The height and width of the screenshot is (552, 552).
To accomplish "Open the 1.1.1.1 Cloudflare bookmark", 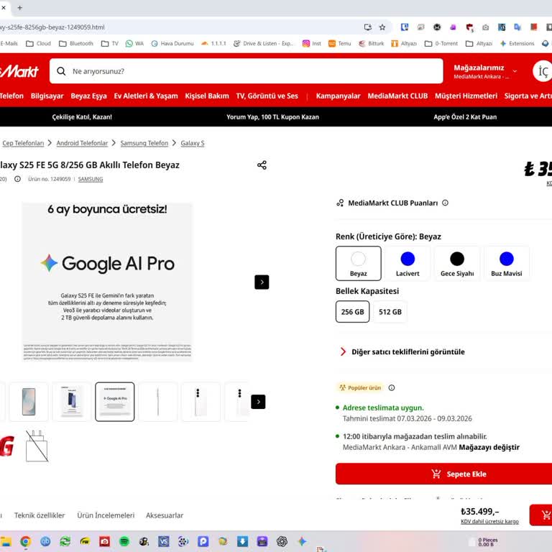I will click(213, 43).
